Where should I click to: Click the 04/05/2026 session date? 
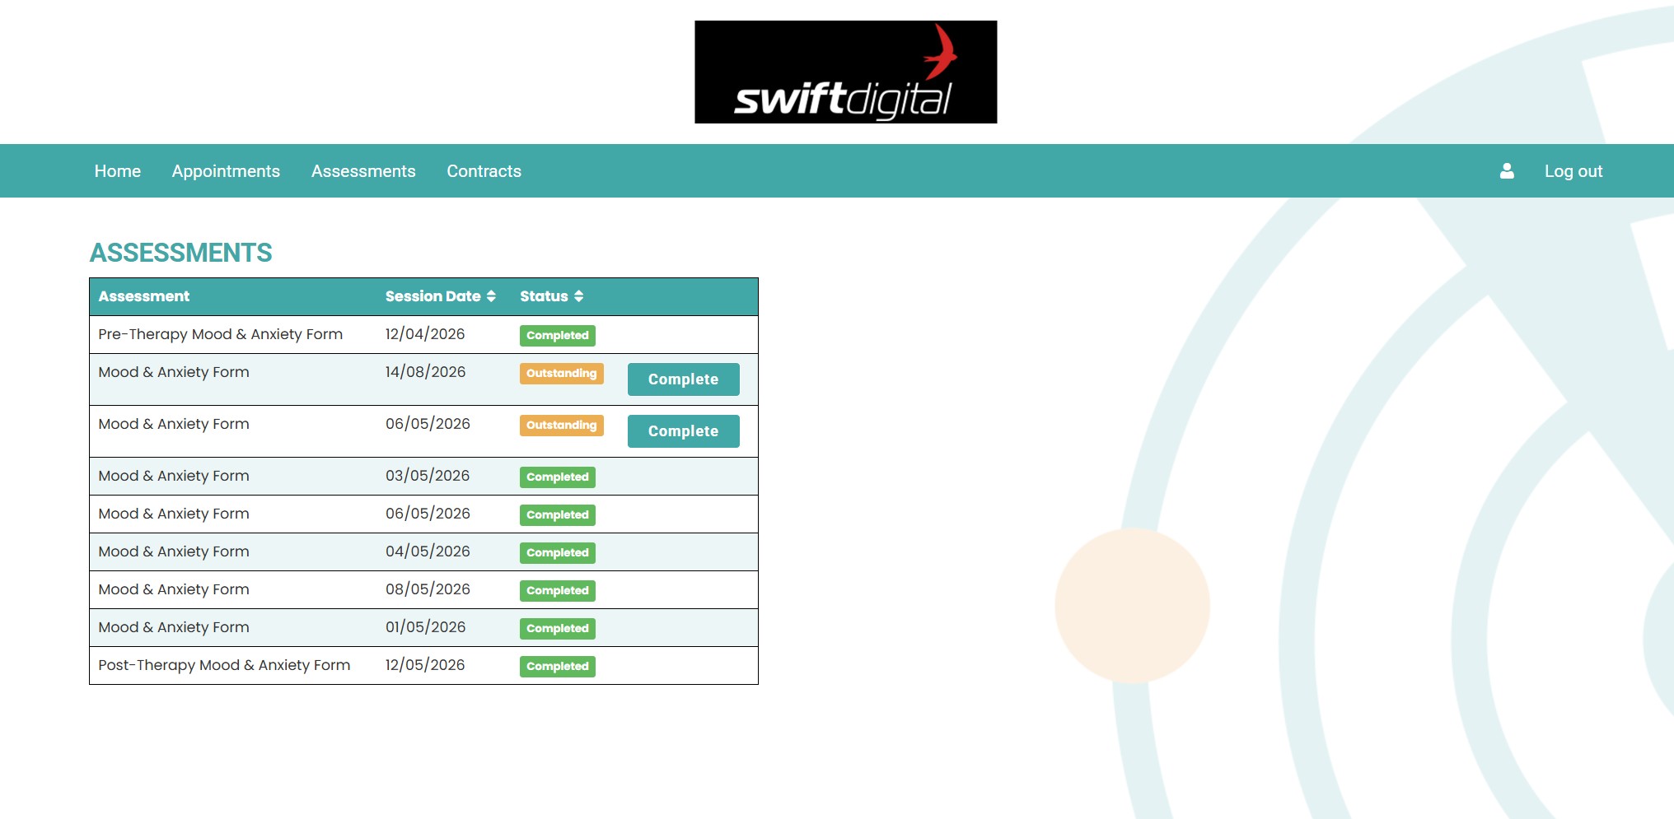pyautogui.click(x=428, y=551)
